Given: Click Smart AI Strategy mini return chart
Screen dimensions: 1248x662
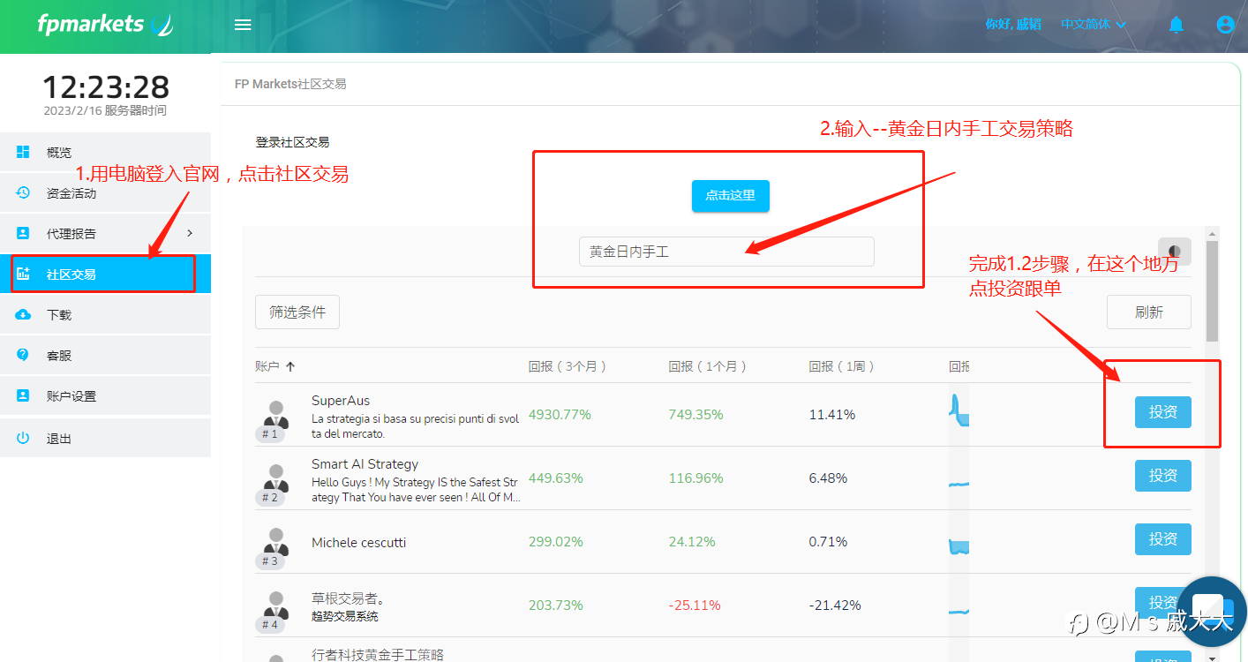Looking at the screenshot, I should (x=959, y=482).
